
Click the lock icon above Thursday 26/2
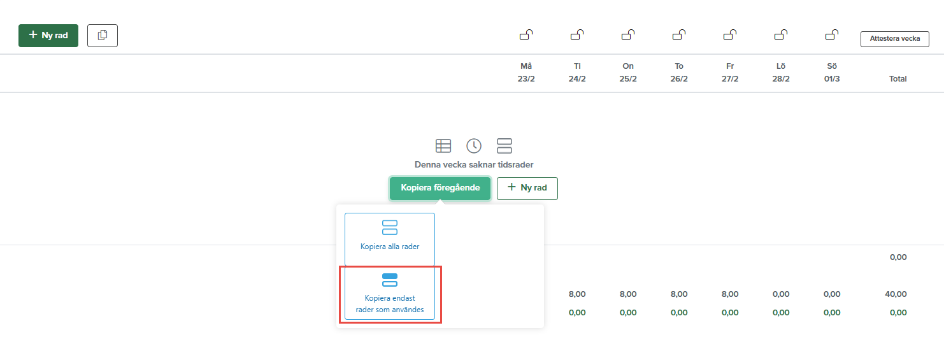point(679,35)
